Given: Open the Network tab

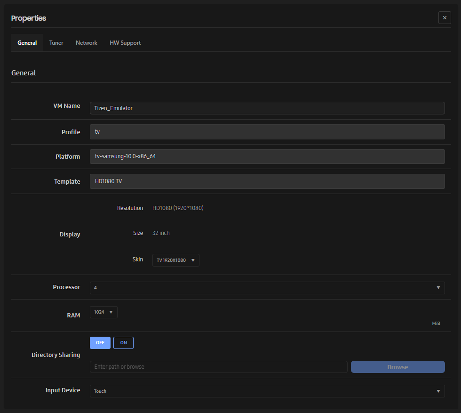Looking at the screenshot, I should coord(86,42).
